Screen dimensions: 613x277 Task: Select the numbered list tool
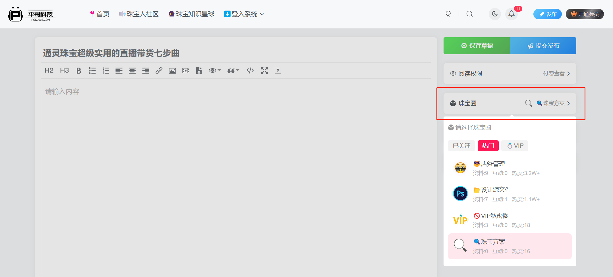click(105, 70)
